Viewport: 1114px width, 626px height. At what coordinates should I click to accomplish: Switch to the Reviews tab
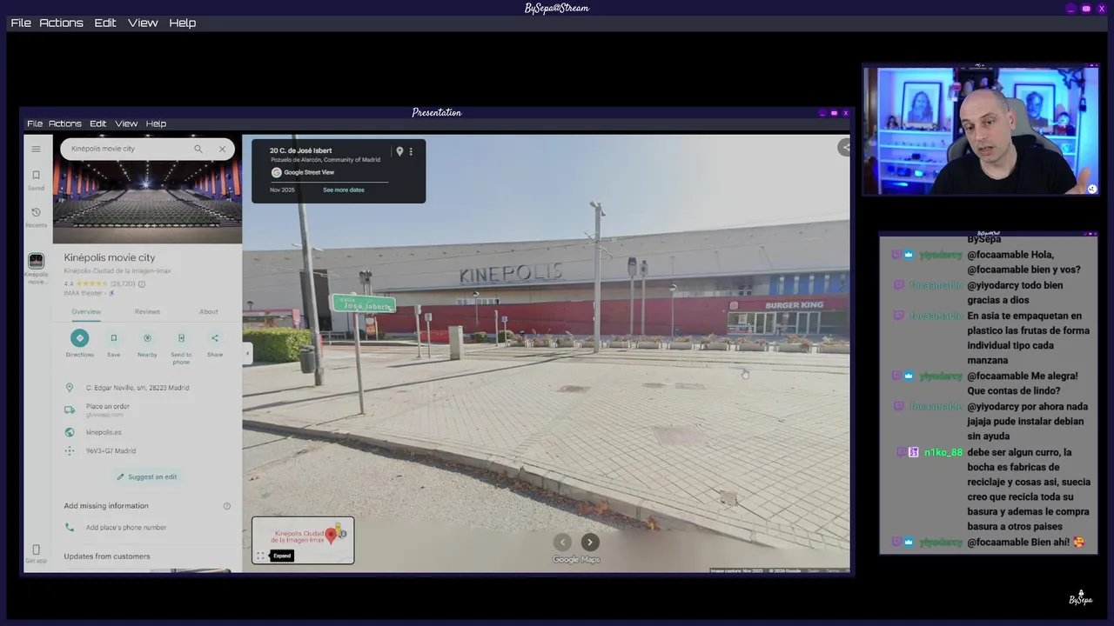tap(147, 311)
